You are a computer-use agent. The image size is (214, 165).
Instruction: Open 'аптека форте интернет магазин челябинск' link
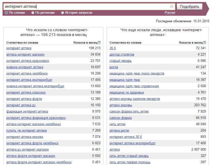click(39, 162)
